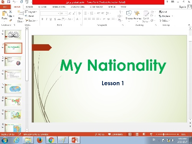Switch to Normal view in status bar
This screenshot has height=144, width=192.
click(130, 134)
